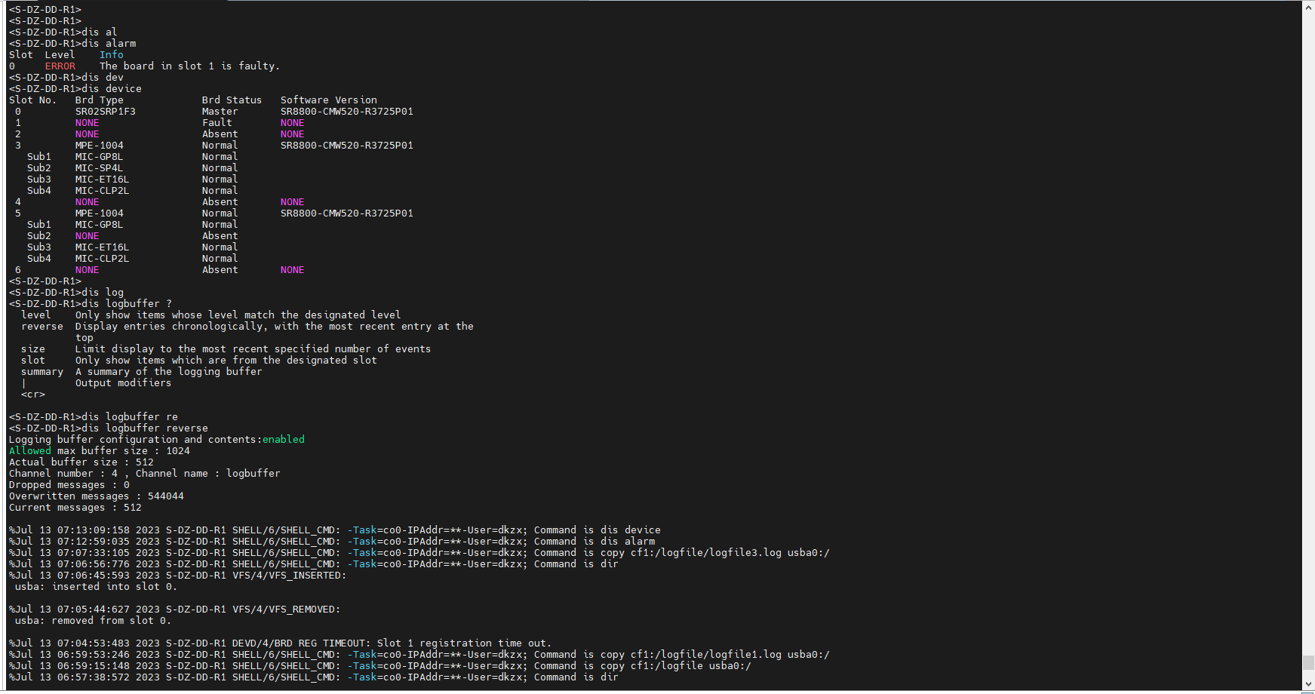The image size is (1315, 694).
Task: Click the Brd Status column header
Action: click(x=232, y=100)
